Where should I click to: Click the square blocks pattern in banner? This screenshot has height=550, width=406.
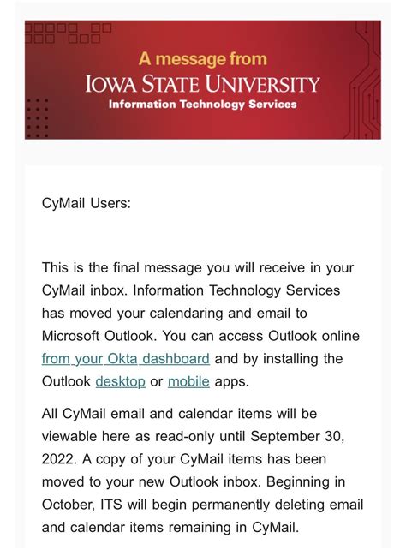click(68, 33)
